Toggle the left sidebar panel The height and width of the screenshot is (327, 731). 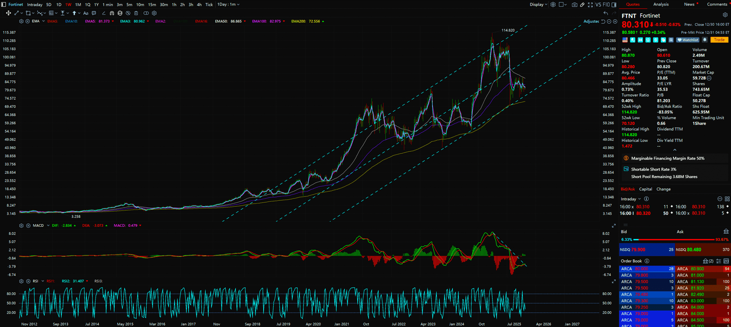[4, 5]
